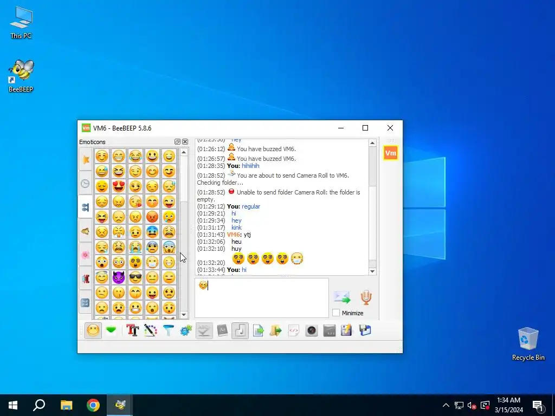Click the send file document icon

[x=258, y=331]
